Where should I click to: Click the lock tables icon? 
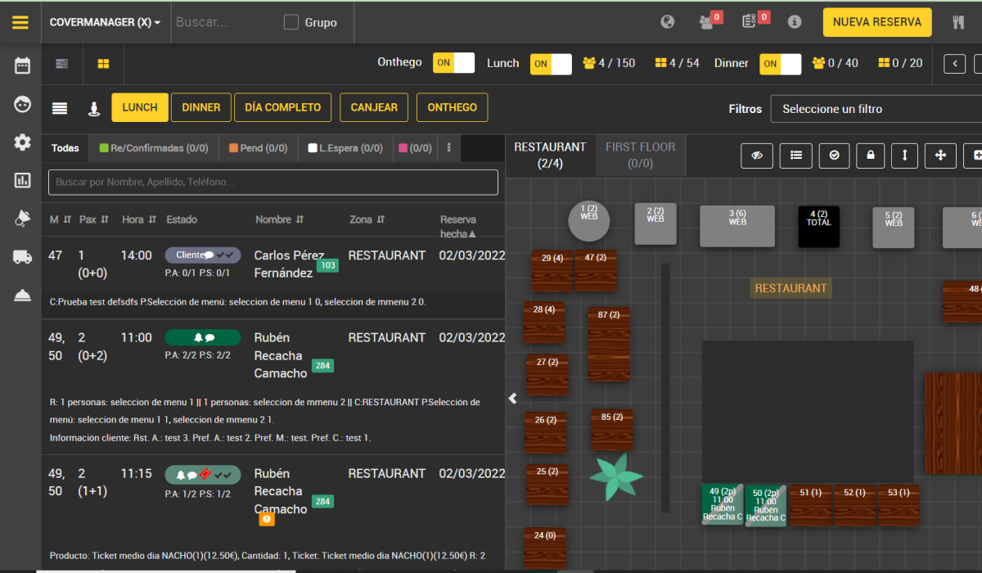[x=870, y=155]
